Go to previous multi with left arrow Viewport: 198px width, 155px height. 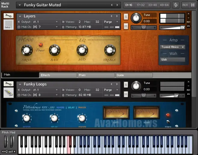tap(112, 5)
